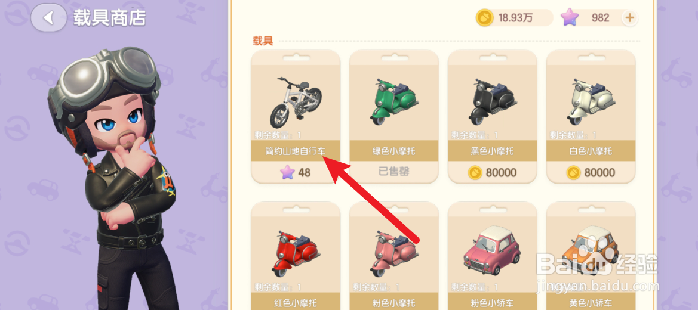
Task: Select the white mountain bicycle image
Action: point(295,101)
